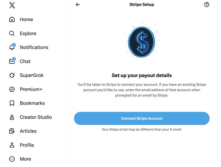Image resolution: width=221 pixels, height=167 pixels.
Task: Select the Home menu label
Action: (26, 19)
